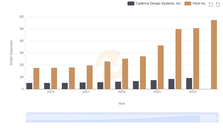Click the Intuit bar for 2017
223x129 pixels.
tap(89, 77)
